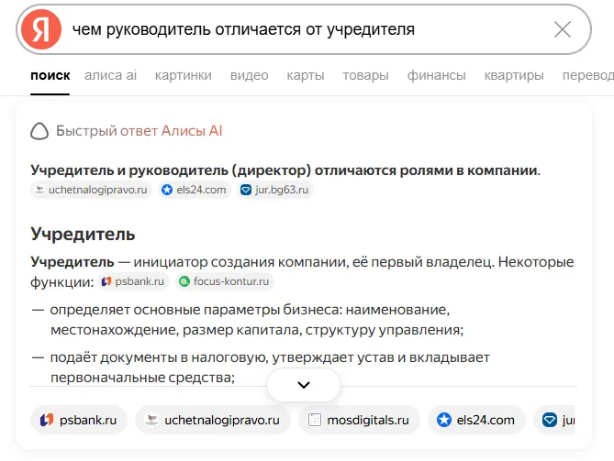Open uchetnalogipravo.ru source chip under headline
This screenshot has width=614, height=461.
91,190
